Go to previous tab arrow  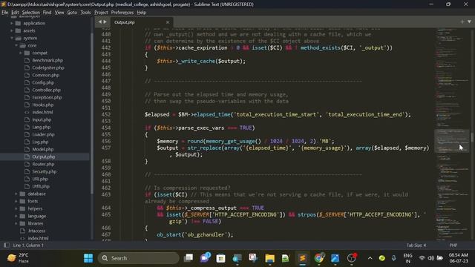[100, 22]
